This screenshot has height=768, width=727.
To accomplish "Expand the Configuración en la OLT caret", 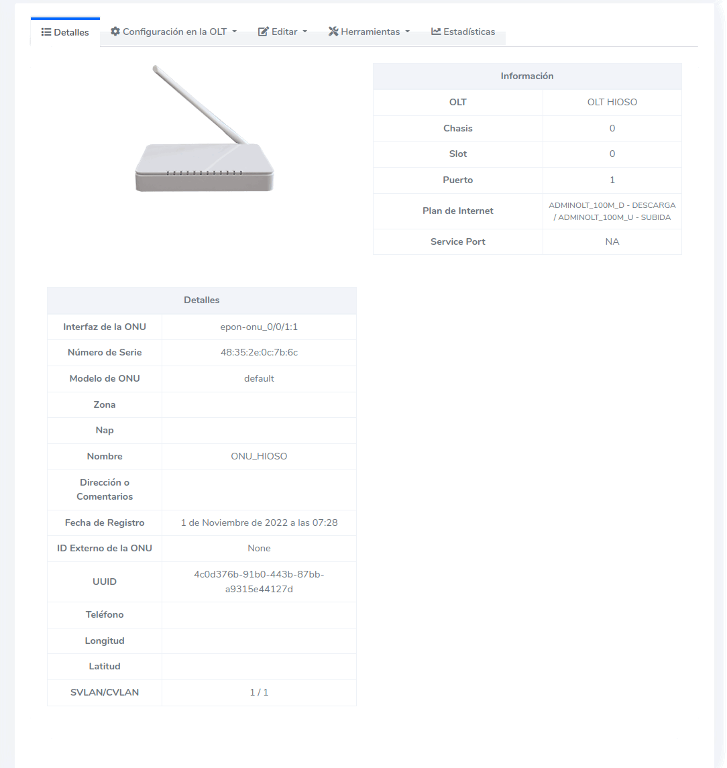I will coord(235,32).
